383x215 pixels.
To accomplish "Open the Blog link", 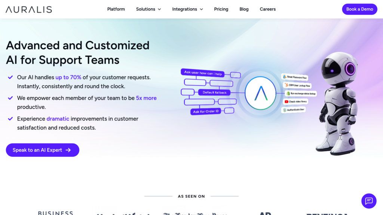I will click(244, 9).
